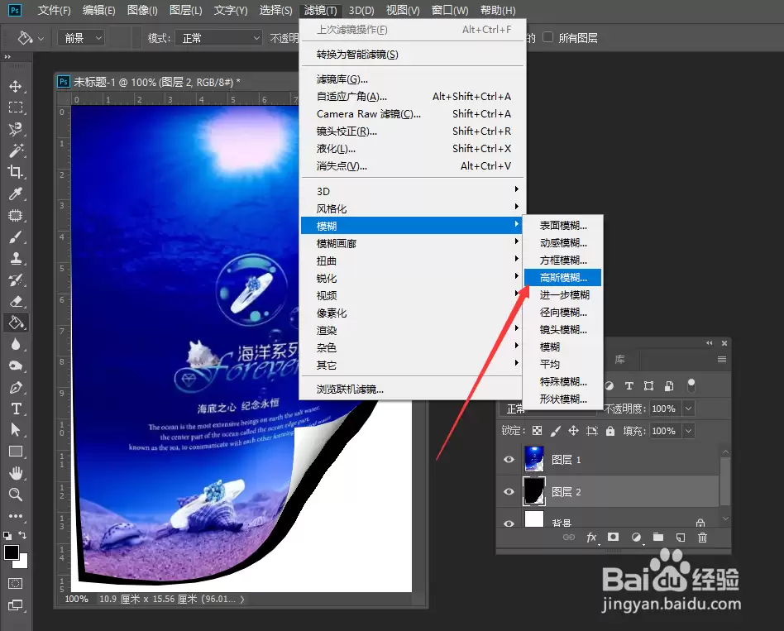
Task: Select the Eyedropper tool
Action: coord(16,194)
